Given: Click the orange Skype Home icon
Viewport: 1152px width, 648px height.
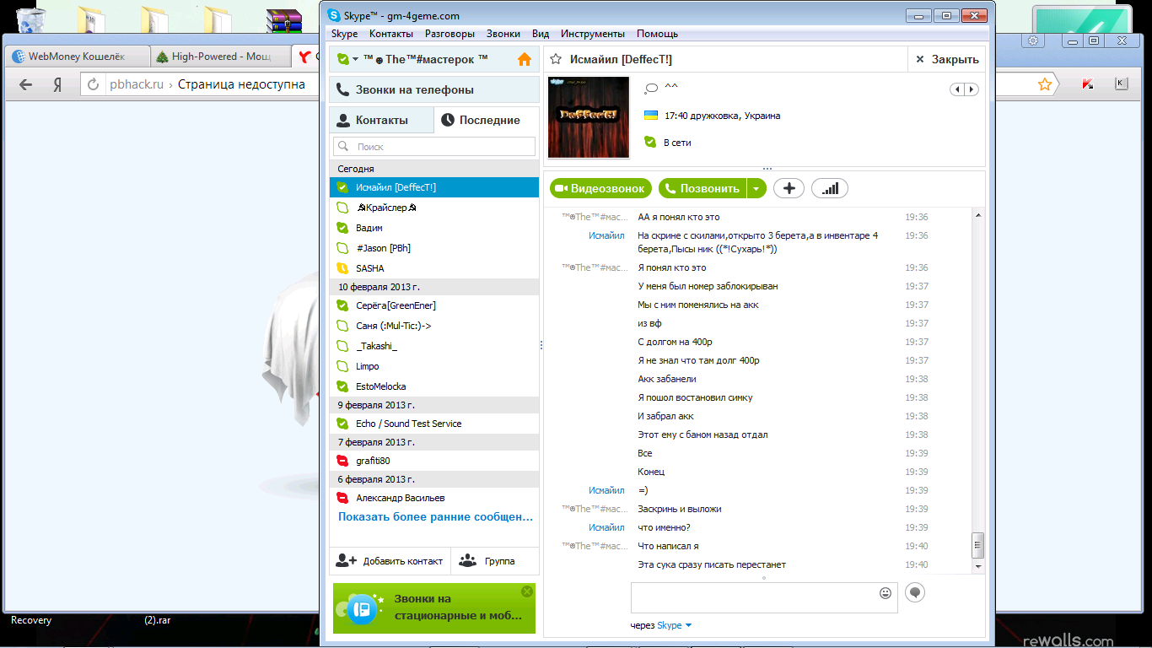Looking at the screenshot, I should (525, 59).
